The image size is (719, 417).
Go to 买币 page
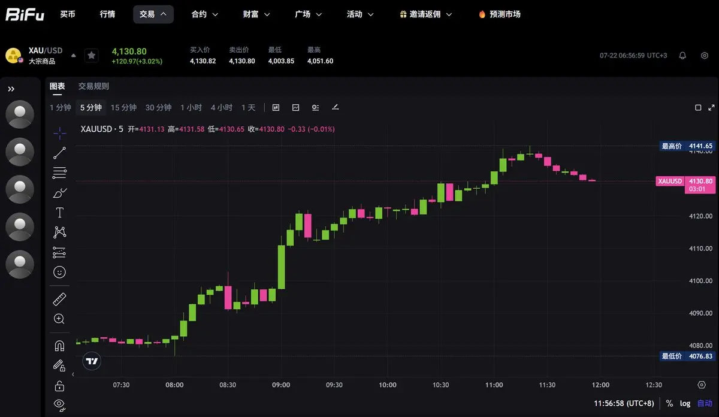tap(68, 14)
